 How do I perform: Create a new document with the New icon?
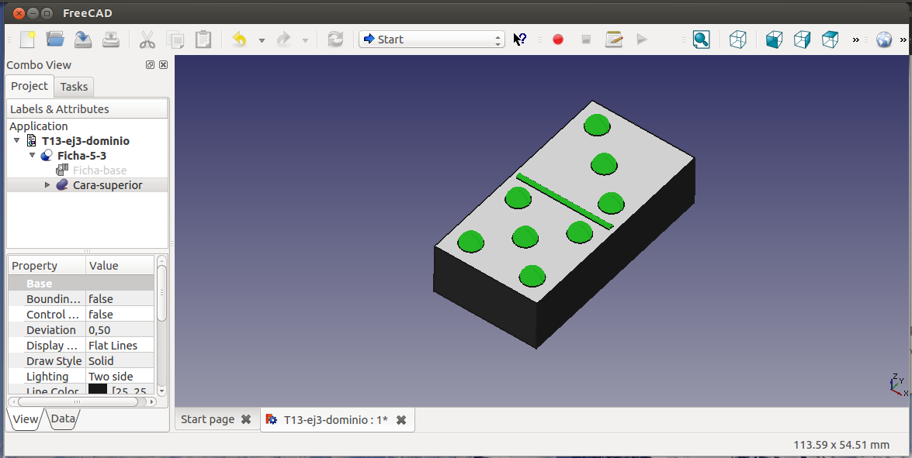click(x=28, y=40)
